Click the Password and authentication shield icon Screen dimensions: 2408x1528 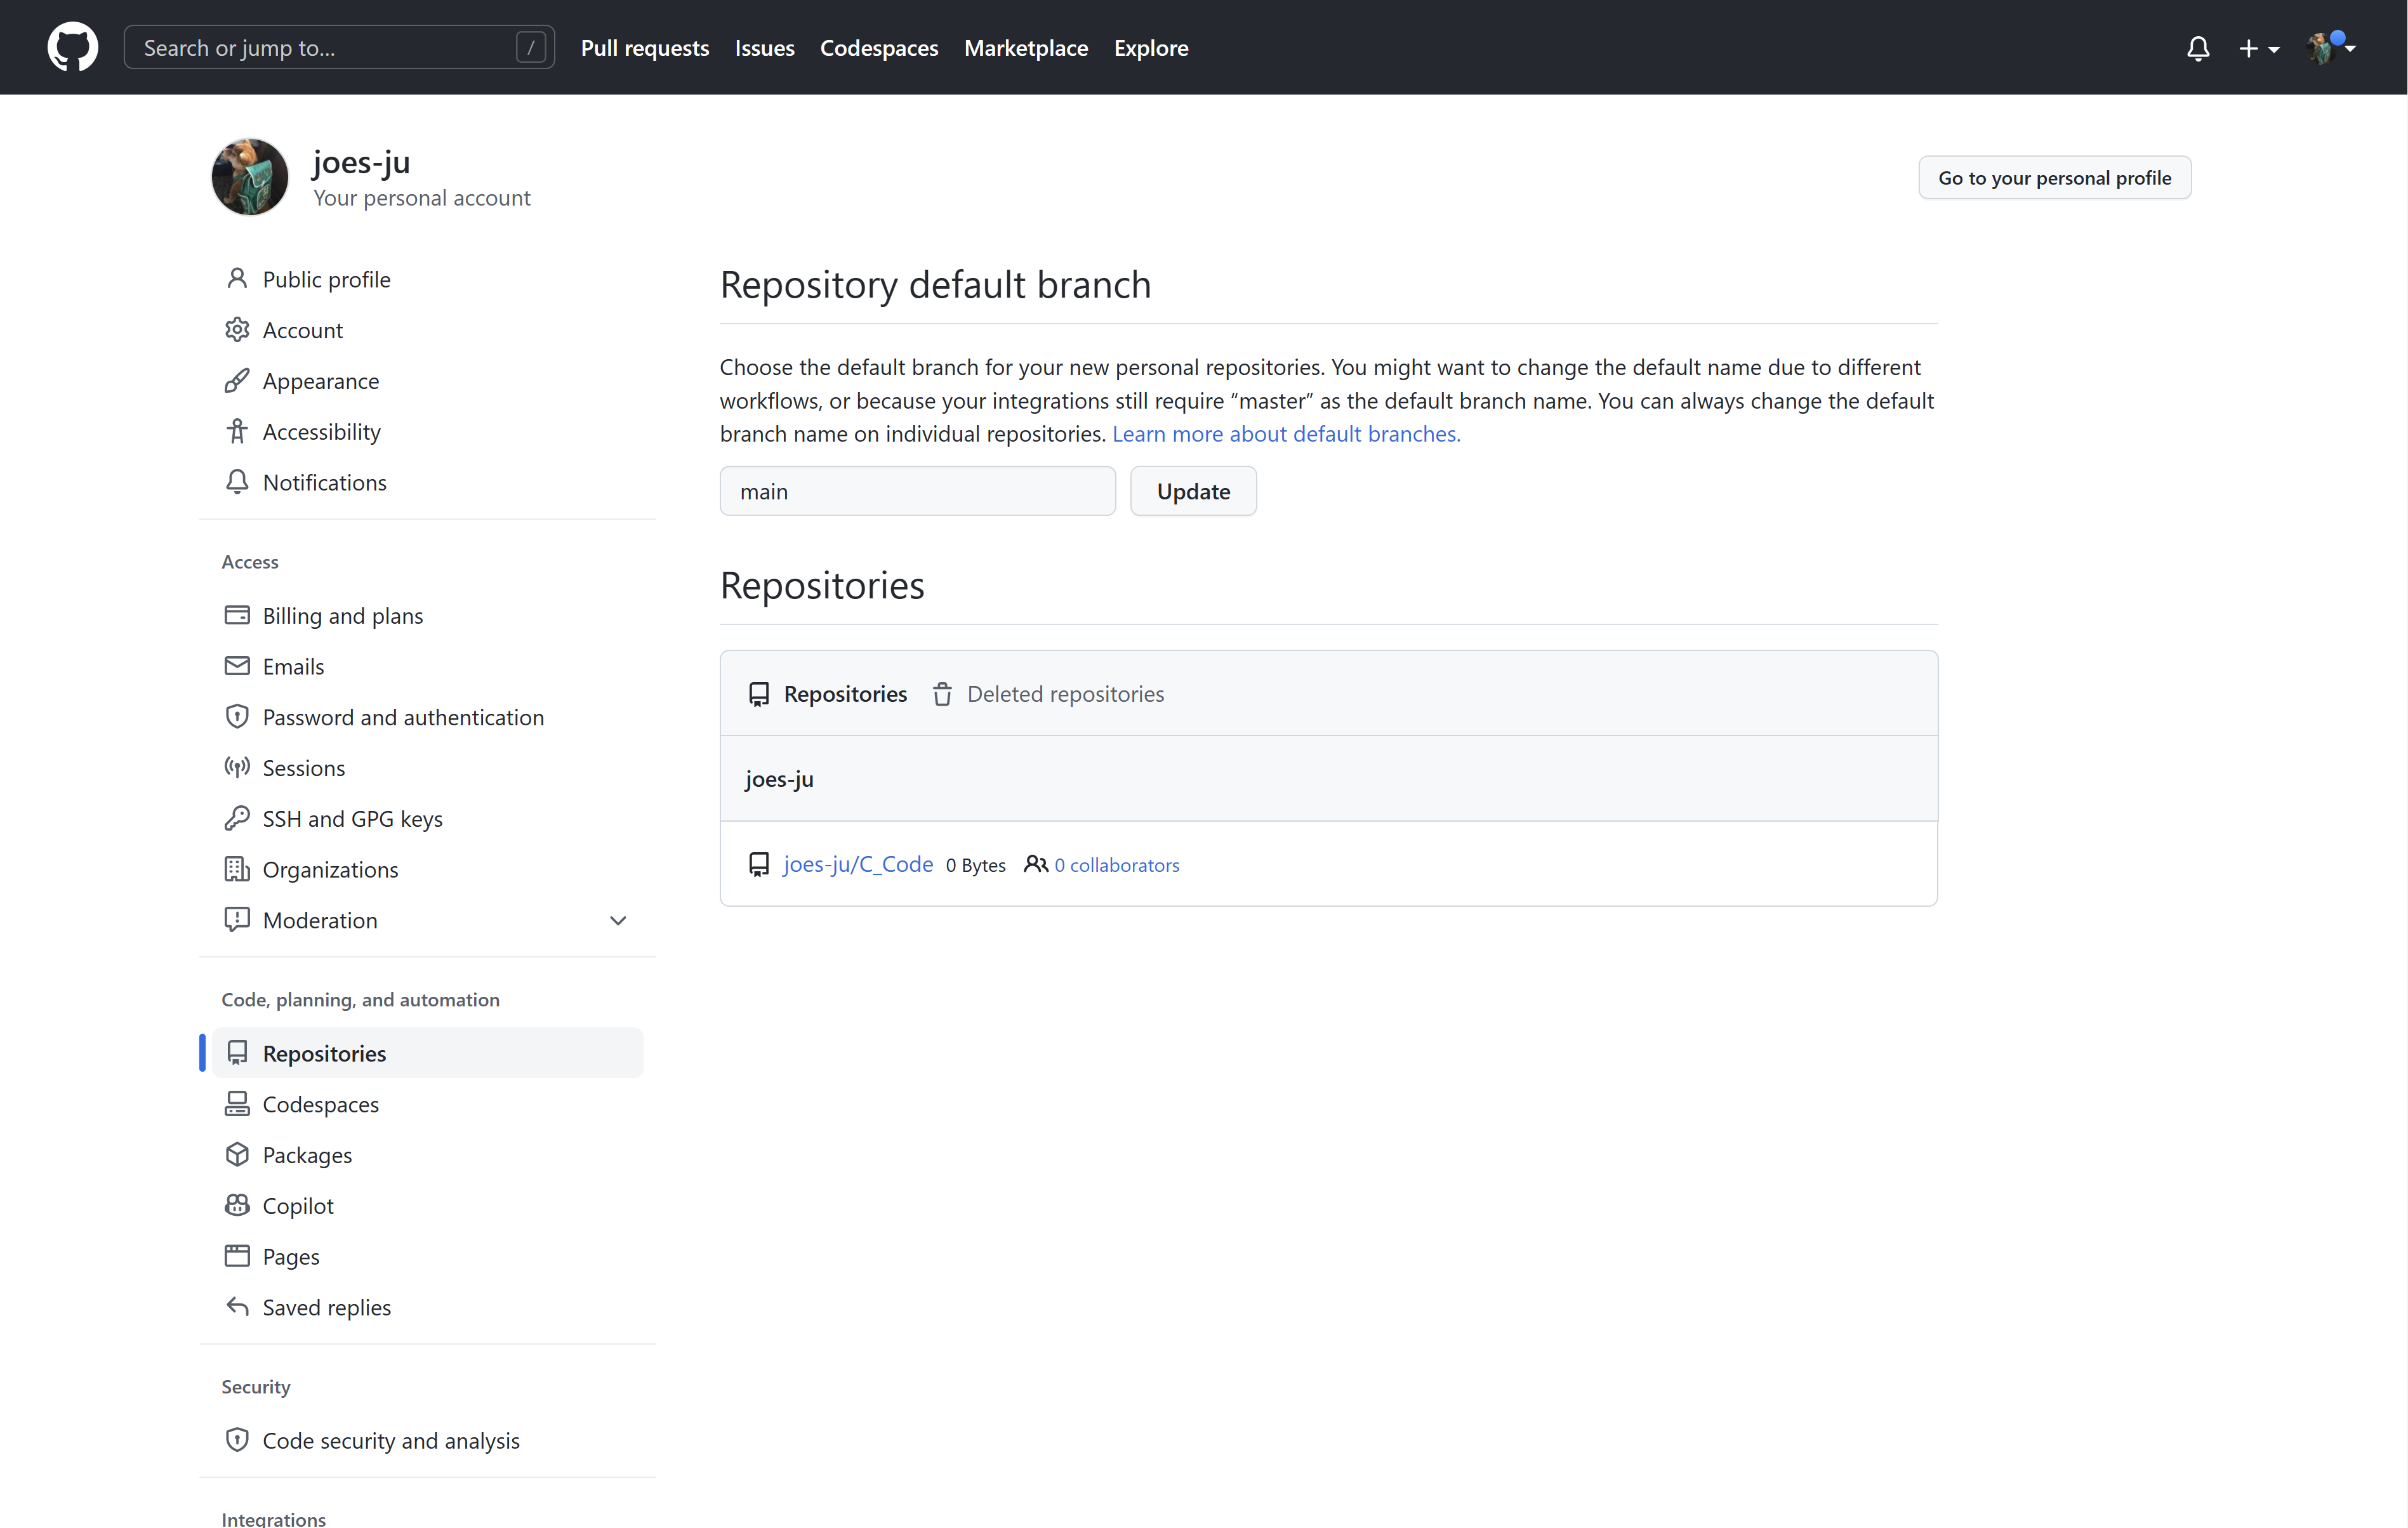[x=237, y=717]
